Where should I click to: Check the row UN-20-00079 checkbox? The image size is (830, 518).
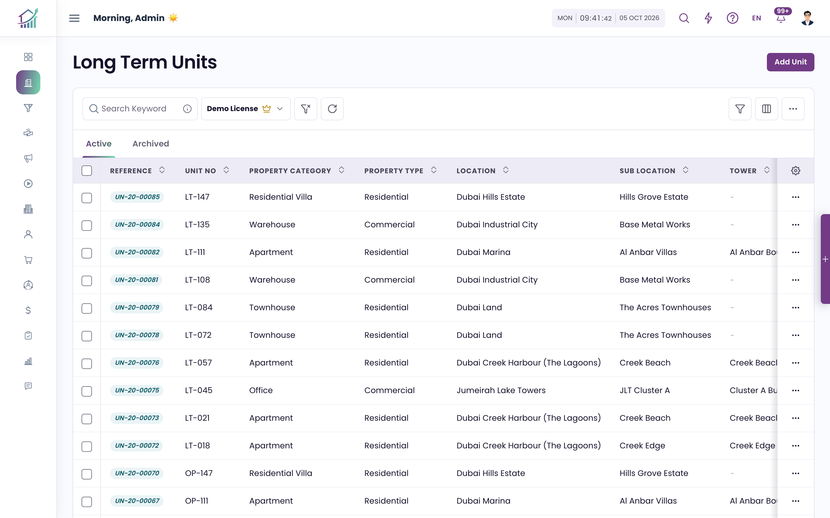87,309
